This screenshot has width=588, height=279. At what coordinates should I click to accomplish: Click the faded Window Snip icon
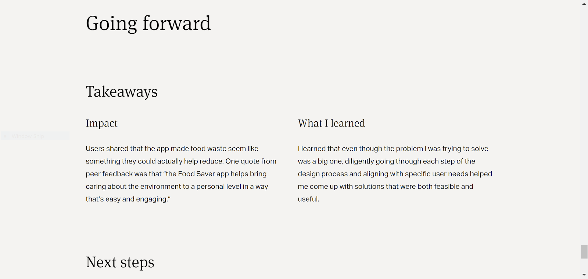tap(5, 136)
